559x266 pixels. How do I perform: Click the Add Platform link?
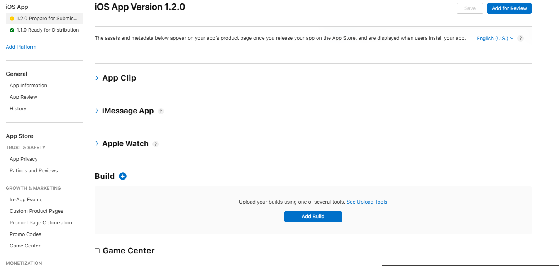21,47
